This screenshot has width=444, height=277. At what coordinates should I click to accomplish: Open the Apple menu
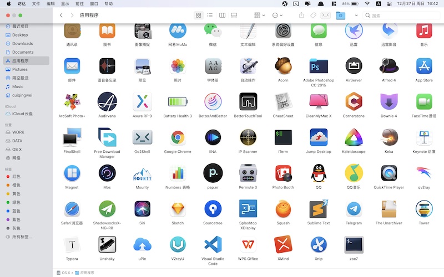[8, 4]
